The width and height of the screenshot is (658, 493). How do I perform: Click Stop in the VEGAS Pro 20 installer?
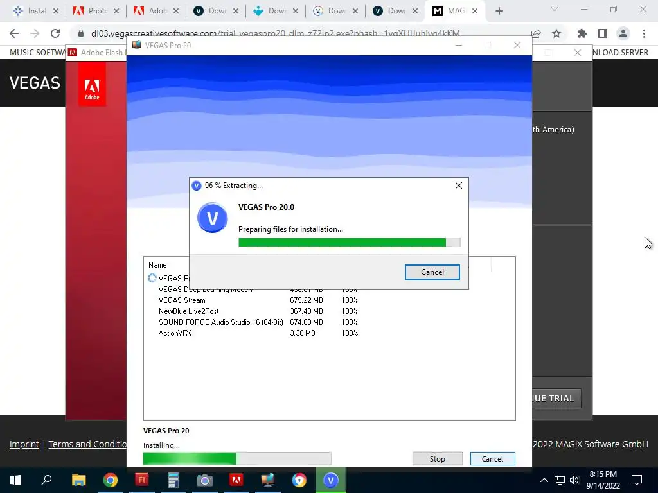437,458
